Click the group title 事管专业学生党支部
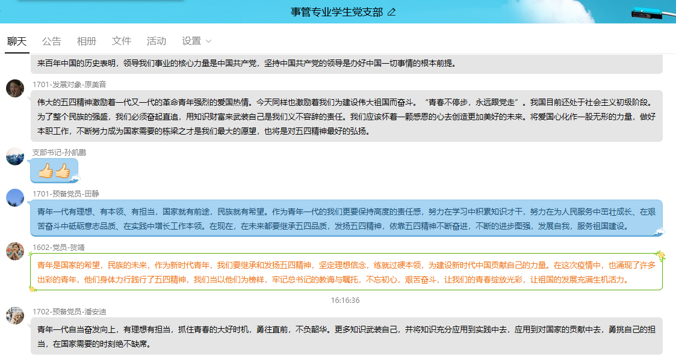Image resolution: width=676 pixels, height=357 pixels. pyautogui.click(x=336, y=12)
